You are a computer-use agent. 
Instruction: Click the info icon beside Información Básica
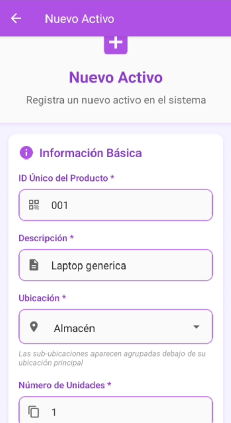point(26,153)
